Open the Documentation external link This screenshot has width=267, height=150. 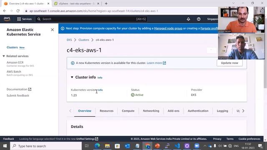click(19, 89)
